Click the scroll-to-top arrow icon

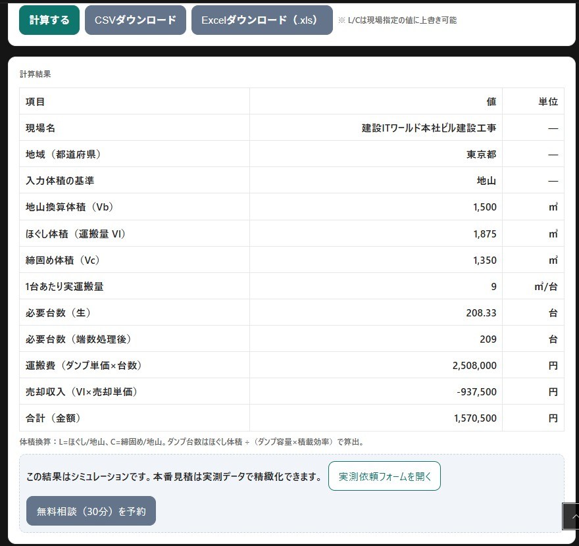point(572,516)
